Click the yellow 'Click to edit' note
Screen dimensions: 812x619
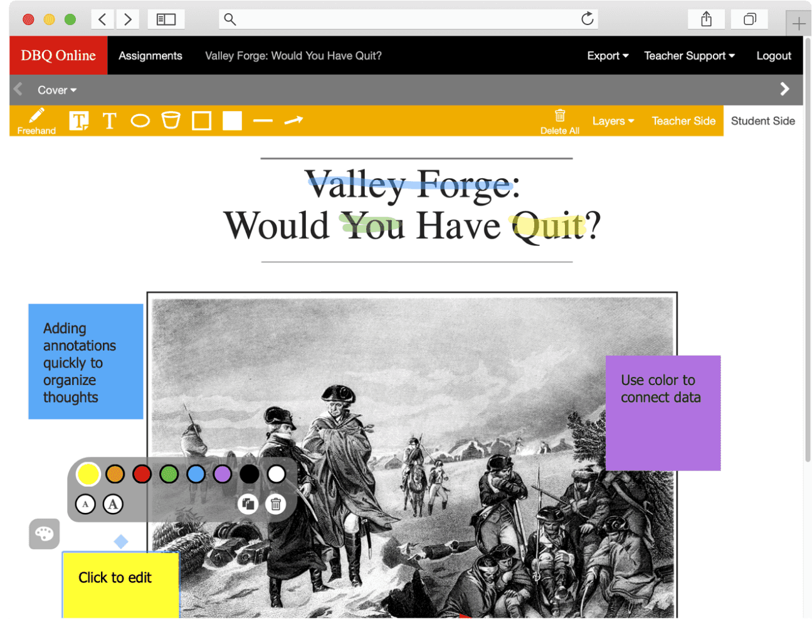(120, 585)
